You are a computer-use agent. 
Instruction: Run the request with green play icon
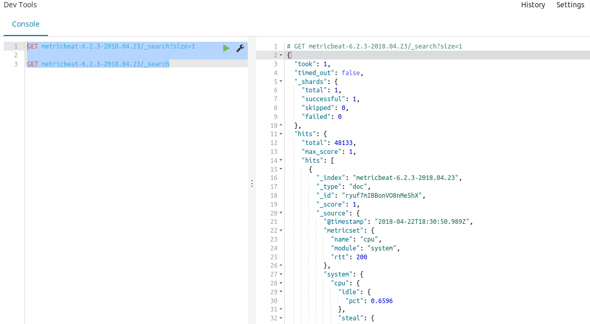[226, 48]
